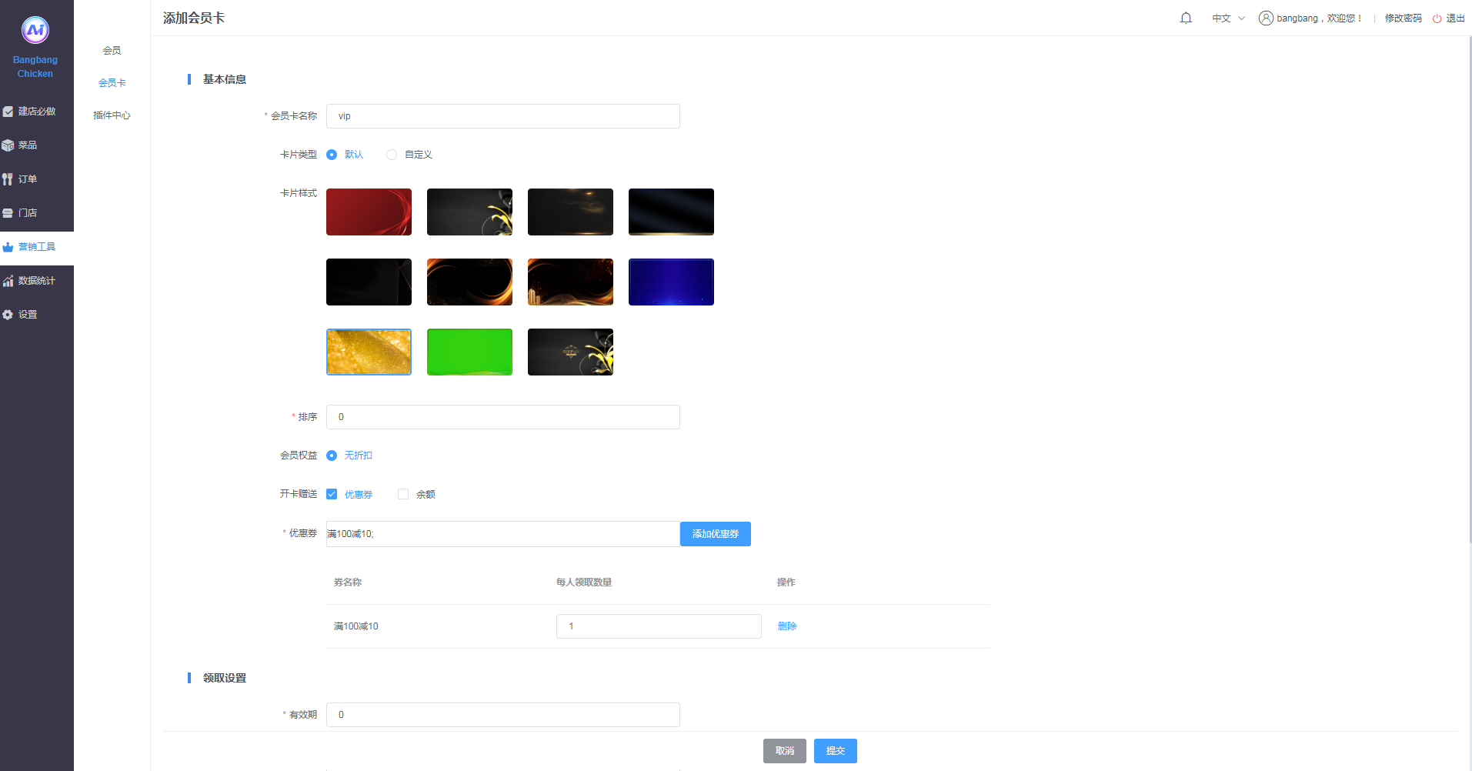Select the 自定义 card type radio

pyautogui.click(x=392, y=155)
